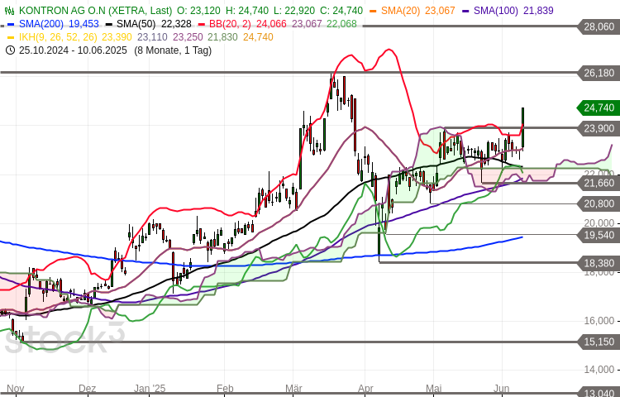
Task: Click the 28,060 resistance level label
Action: pos(599,27)
